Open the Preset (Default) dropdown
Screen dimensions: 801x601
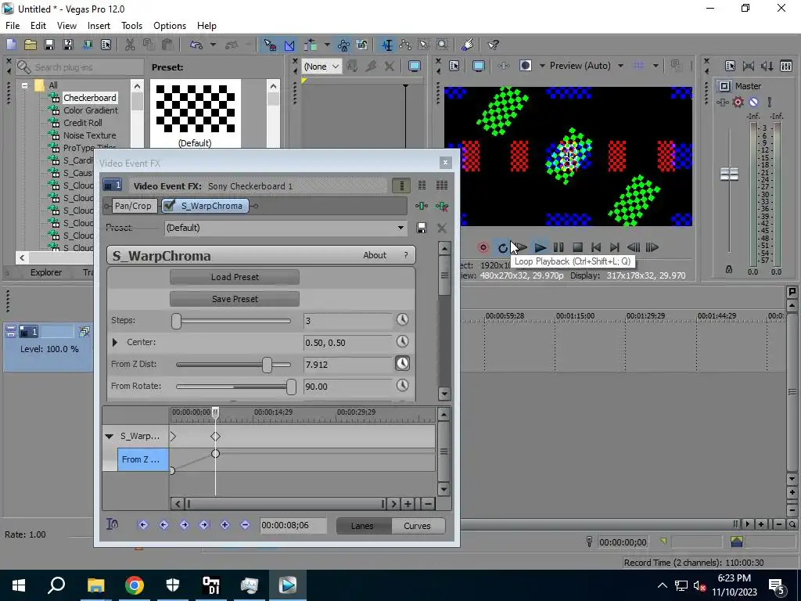coord(401,228)
